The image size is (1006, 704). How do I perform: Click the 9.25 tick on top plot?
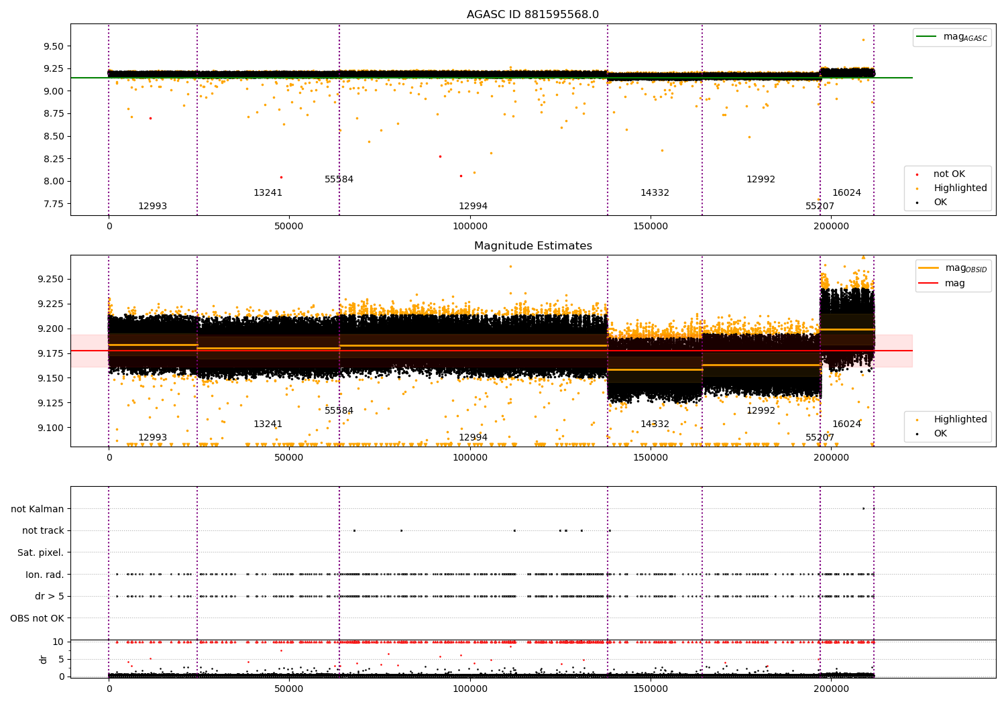tap(53, 68)
